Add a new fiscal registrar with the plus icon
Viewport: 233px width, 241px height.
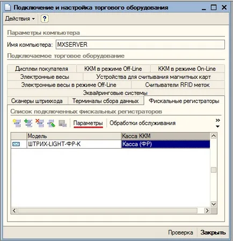(x=28, y=123)
